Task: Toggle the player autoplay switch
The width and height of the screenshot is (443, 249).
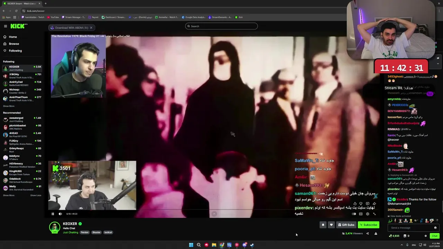Action: tap(354, 214)
